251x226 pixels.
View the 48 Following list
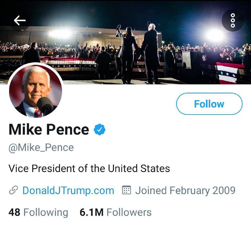coord(38,213)
